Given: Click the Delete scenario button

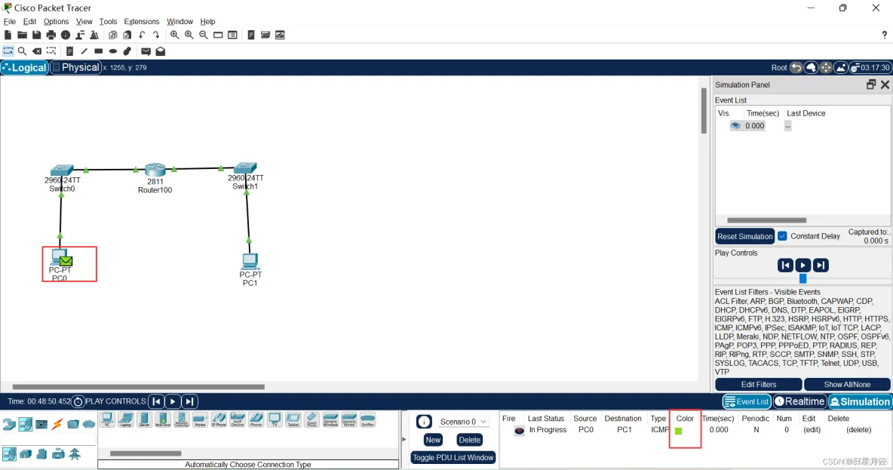Looking at the screenshot, I should click(469, 440).
